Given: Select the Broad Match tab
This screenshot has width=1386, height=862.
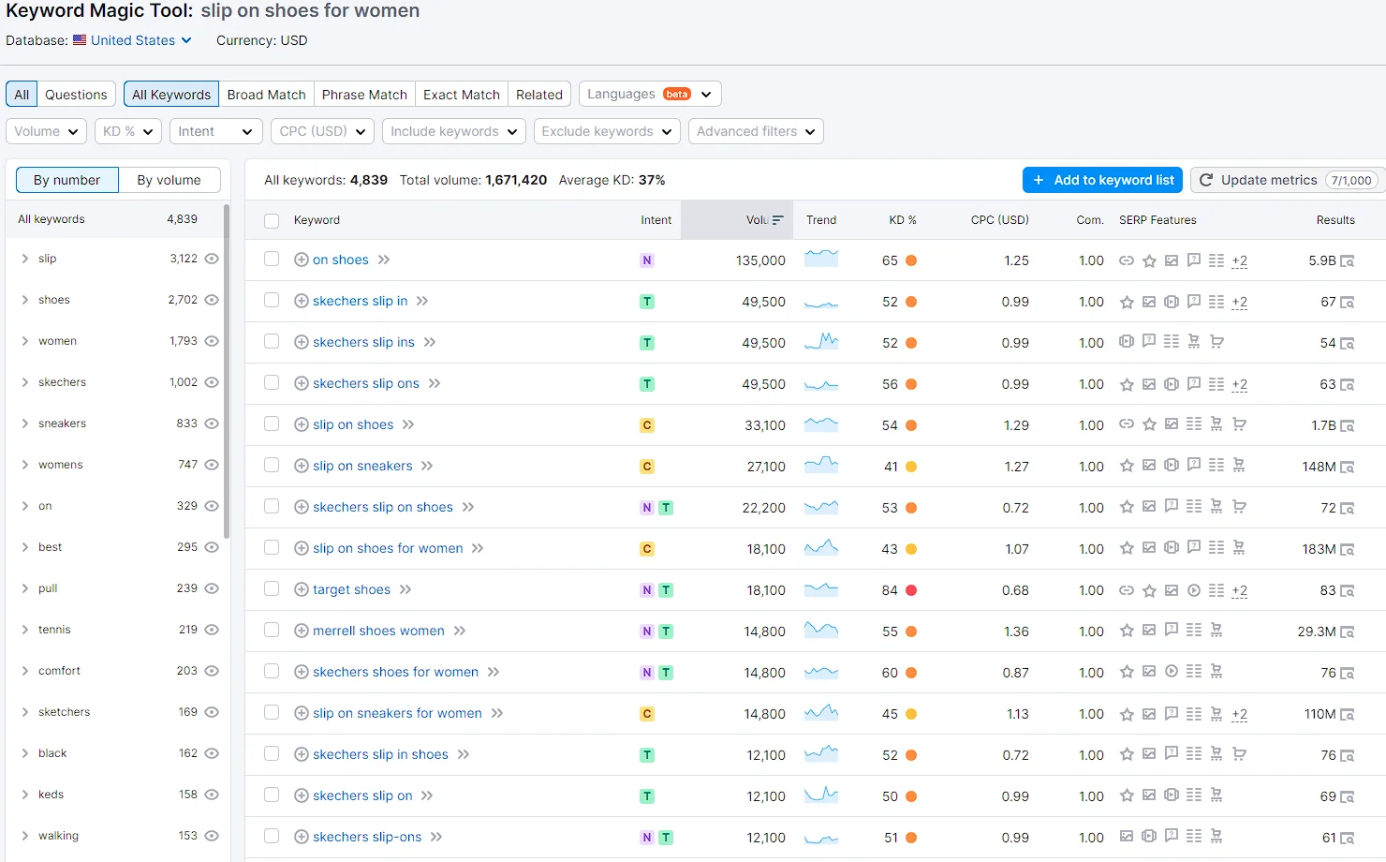Looking at the screenshot, I should pos(266,95).
